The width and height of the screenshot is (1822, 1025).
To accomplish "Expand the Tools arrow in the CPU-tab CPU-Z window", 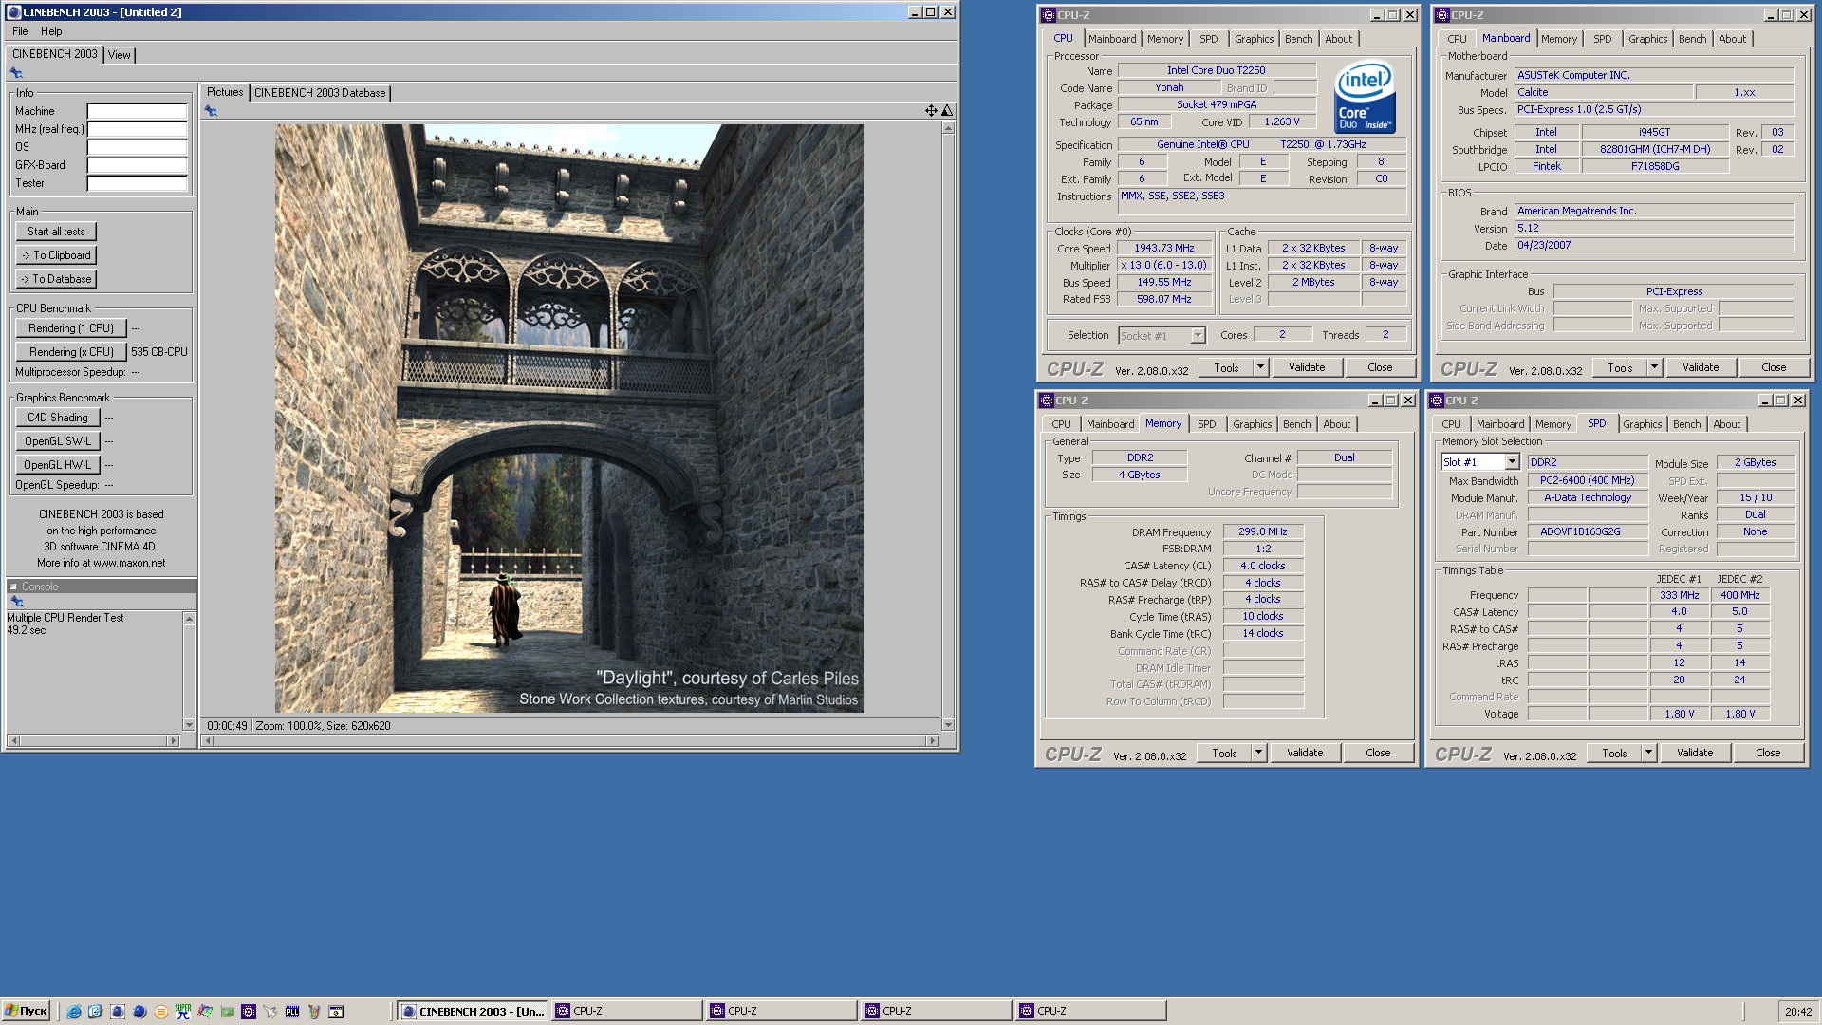I will tap(1260, 367).
